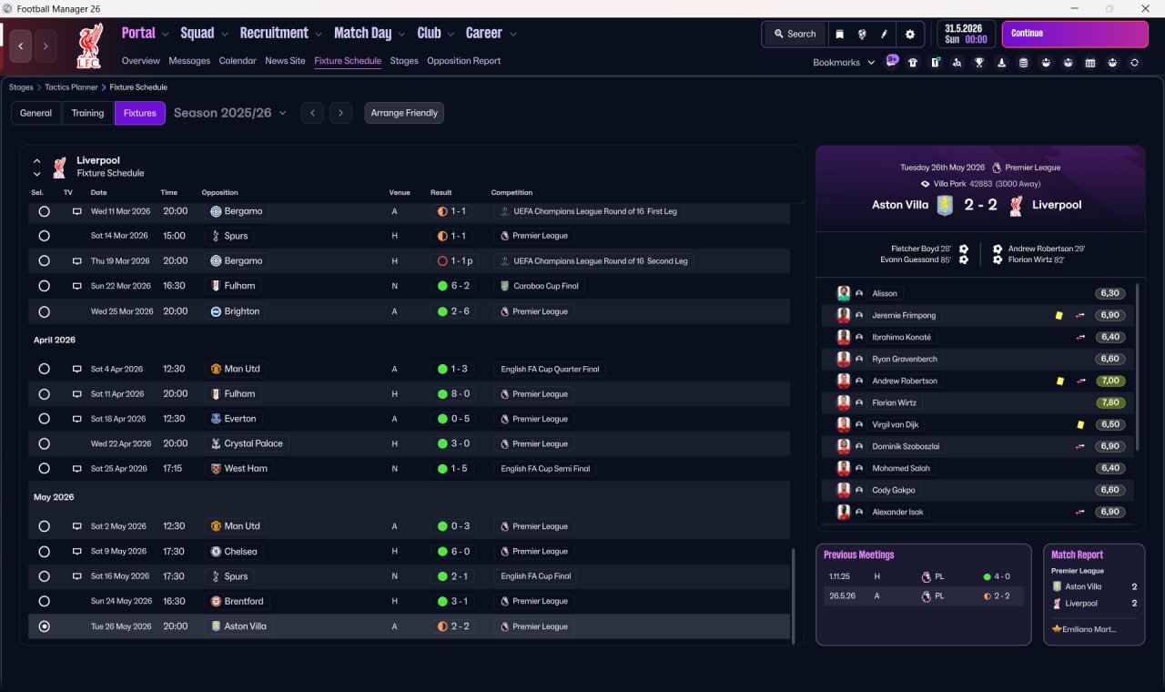Image resolution: width=1165 pixels, height=692 pixels.
Task: Select the Spurs 14 Mar fixture radio button
Action: tap(44, 236)
